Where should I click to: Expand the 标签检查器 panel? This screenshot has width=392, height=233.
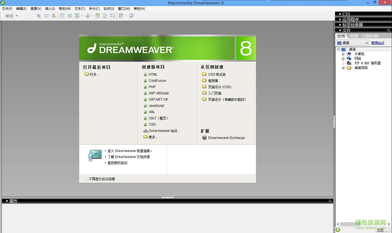click(x=351, y=24)
